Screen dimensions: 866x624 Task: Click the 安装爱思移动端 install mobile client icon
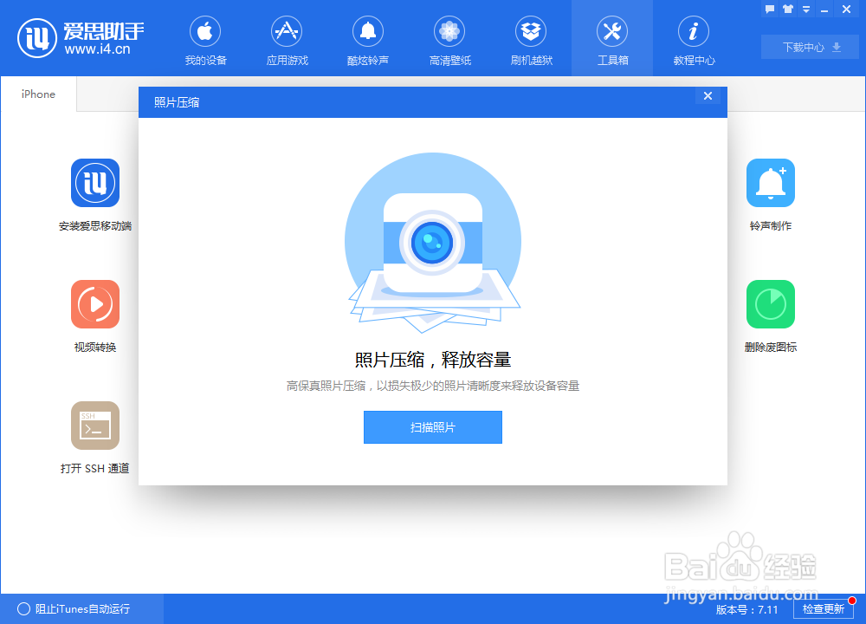point(95,183)
